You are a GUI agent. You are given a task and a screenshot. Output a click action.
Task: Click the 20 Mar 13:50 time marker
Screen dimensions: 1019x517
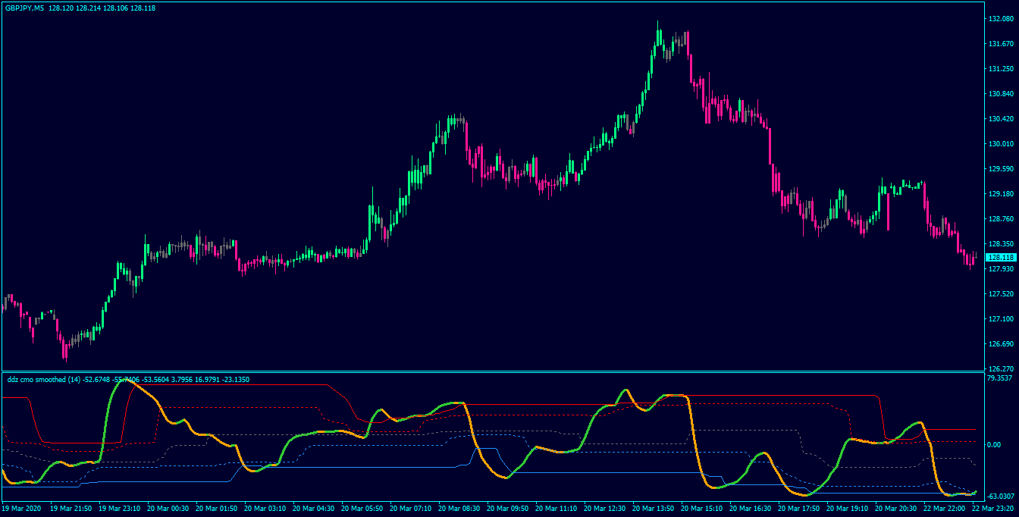(654, 508)
